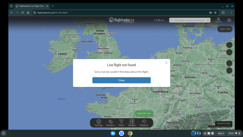The image size is (243, 137).
Task: Click the LOG IN user icon
Action: [x=218, y=20]
